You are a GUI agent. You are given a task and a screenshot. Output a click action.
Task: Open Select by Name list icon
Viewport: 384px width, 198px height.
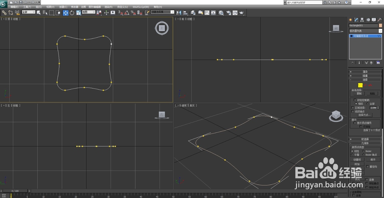45,13
